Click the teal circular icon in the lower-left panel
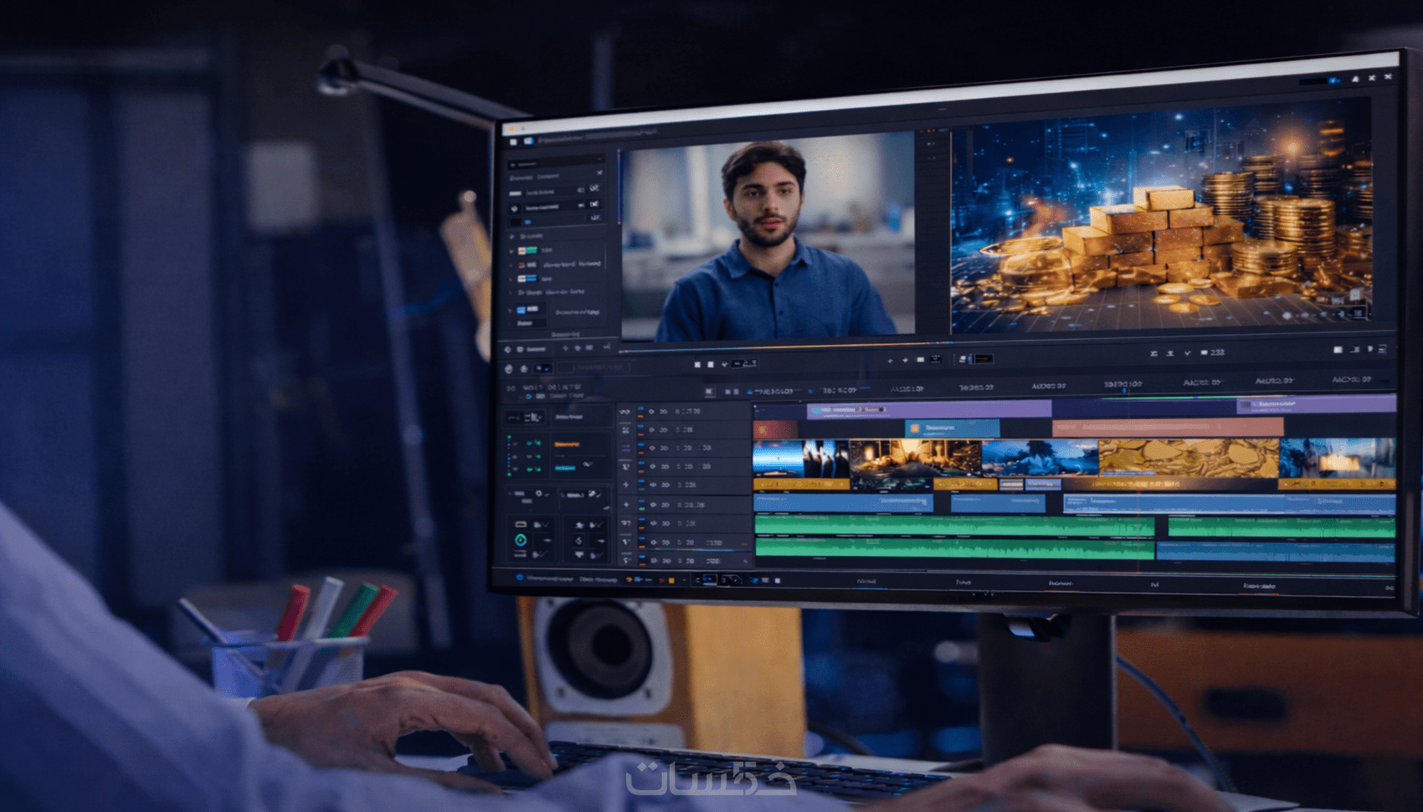This screenshot has width=1423, height=812. pos(521,540)
